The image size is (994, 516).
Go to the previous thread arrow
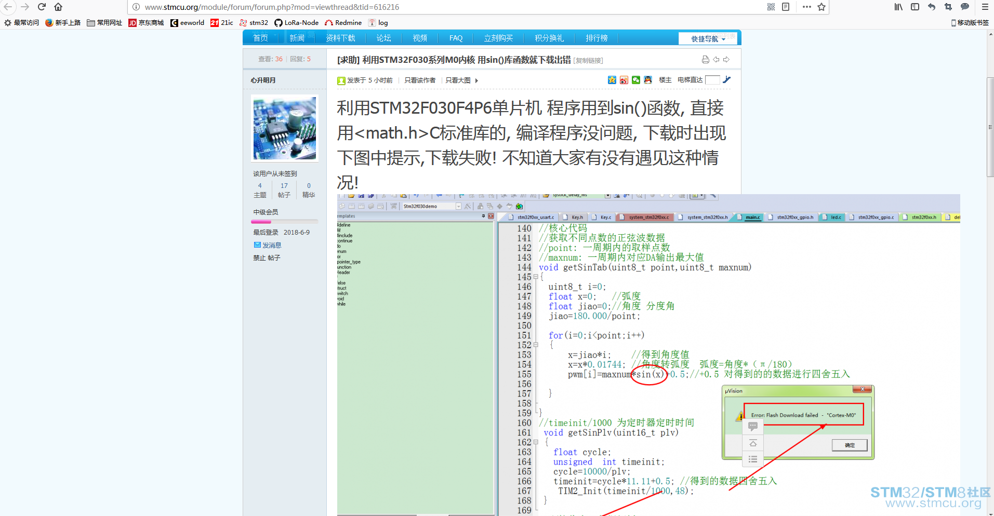point(716,60)
